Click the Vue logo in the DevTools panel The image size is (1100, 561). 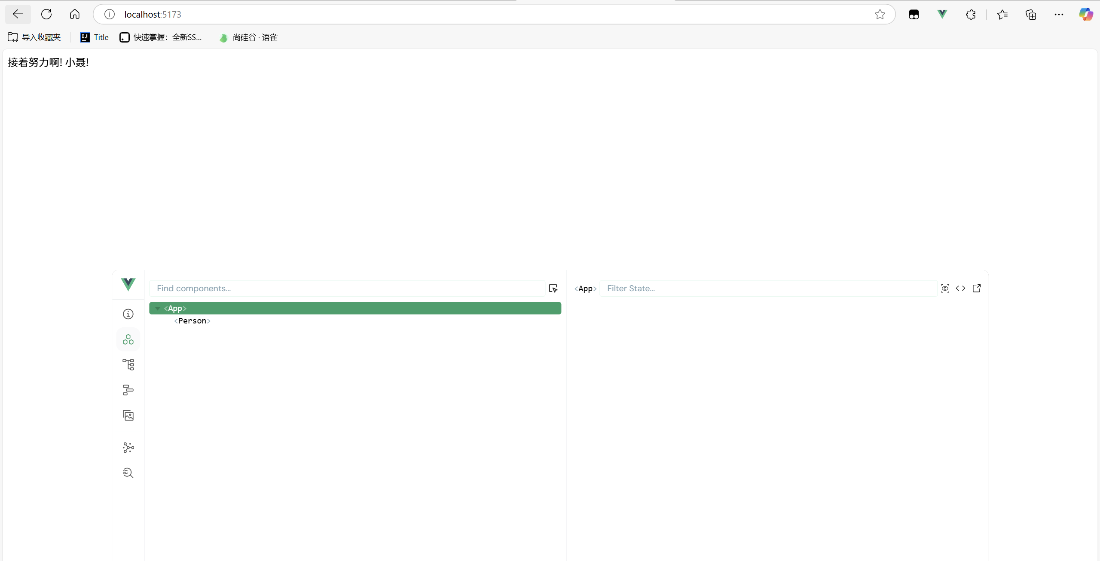pyautogui.click(x=128, y=284)
